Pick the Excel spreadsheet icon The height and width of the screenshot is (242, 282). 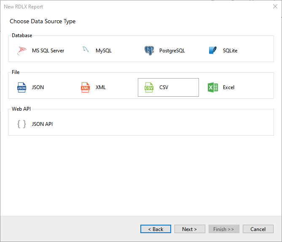click(213, 87)
